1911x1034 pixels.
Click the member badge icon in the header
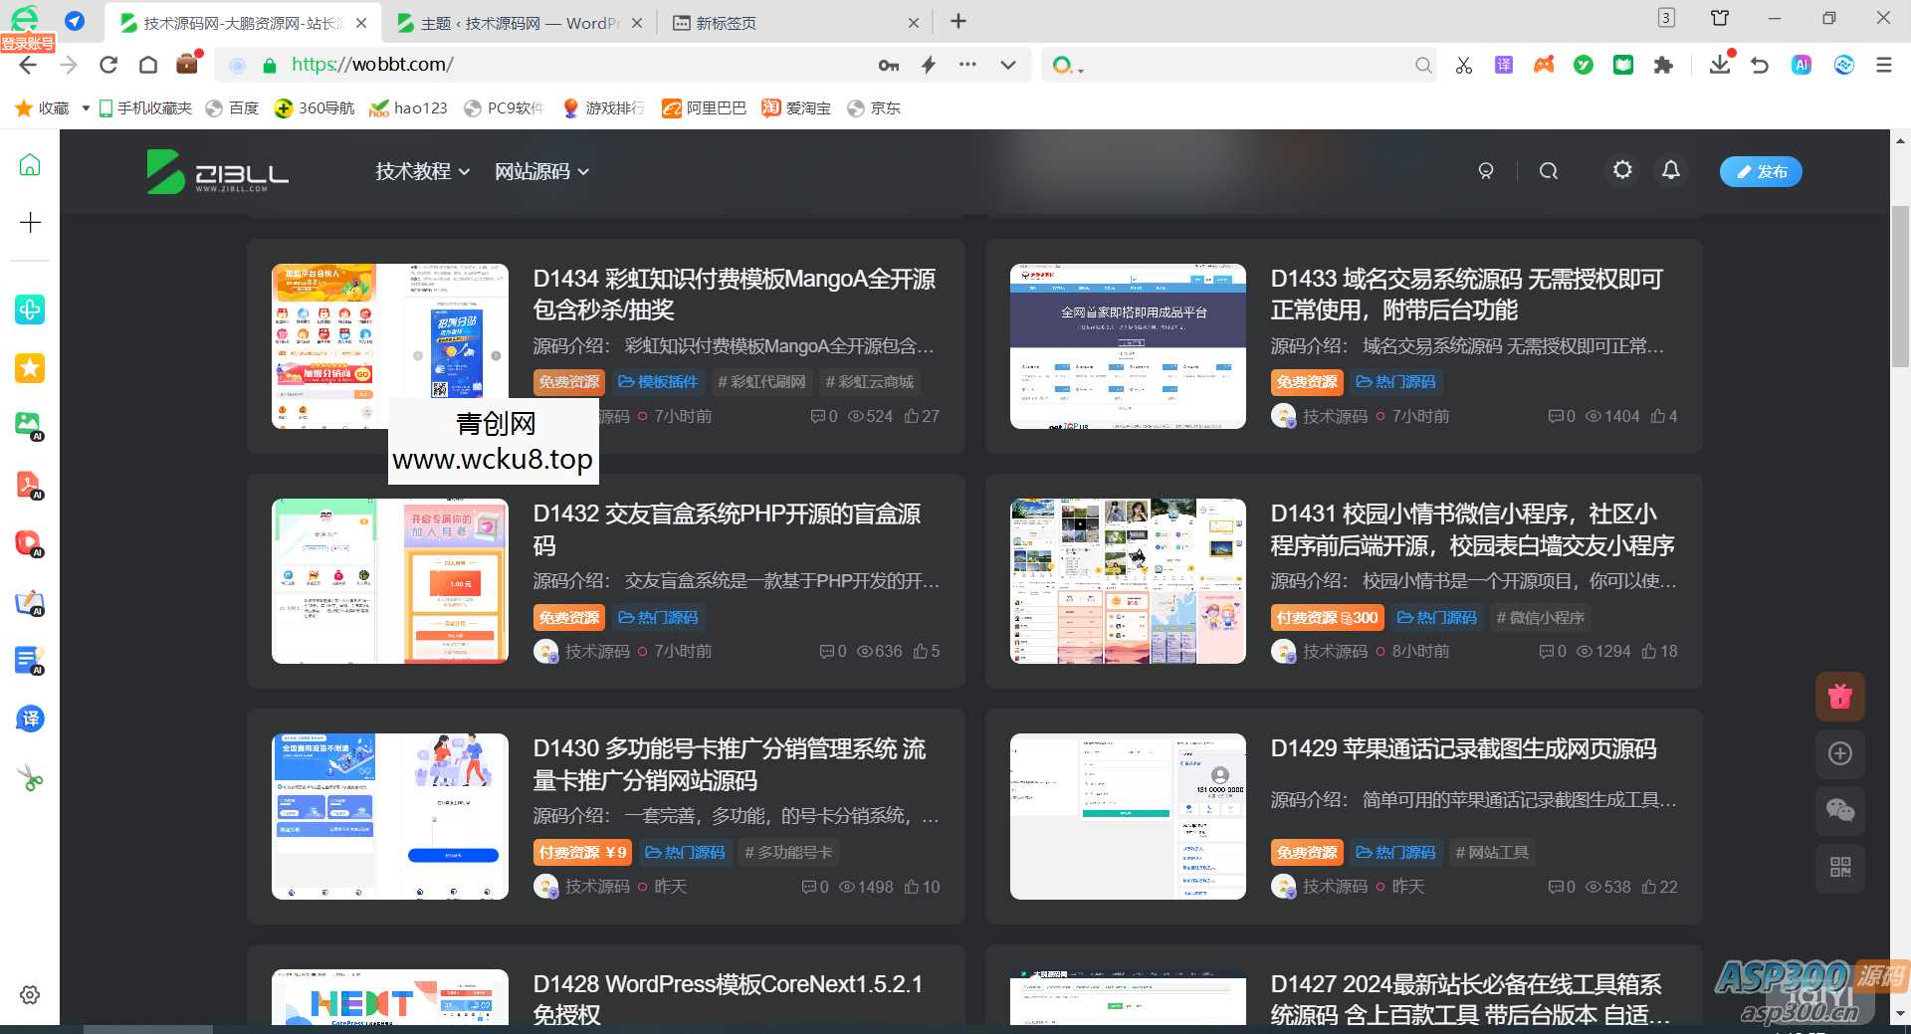(1486, 170)
